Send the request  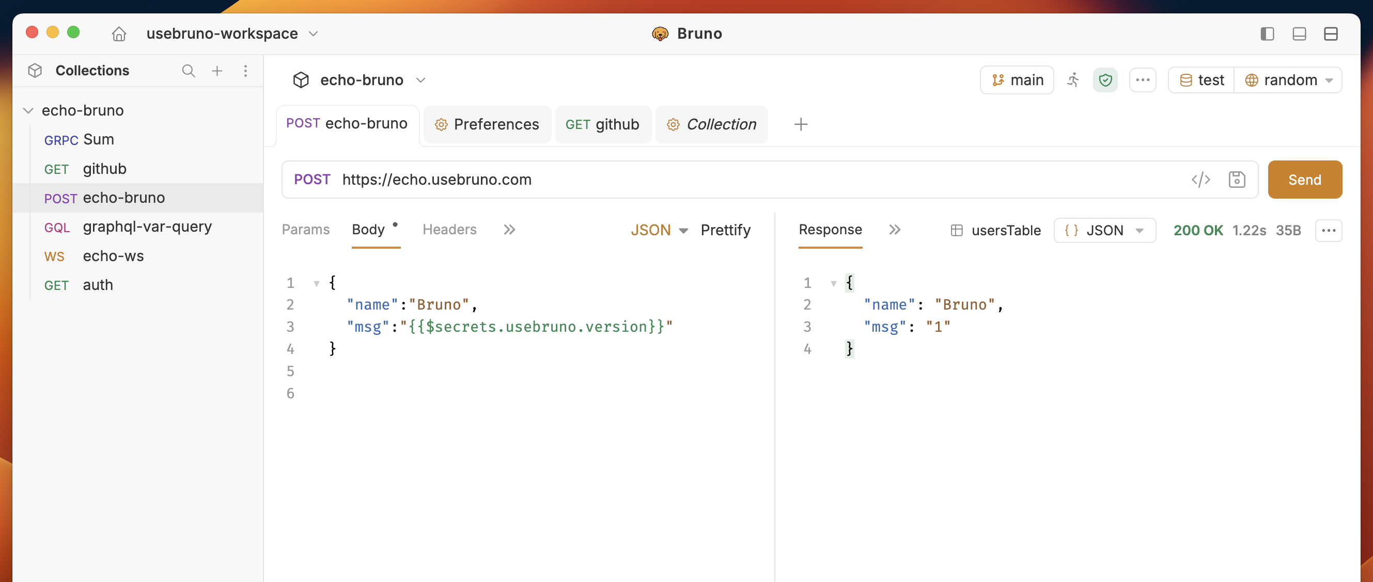click(x=1304, y=180)
